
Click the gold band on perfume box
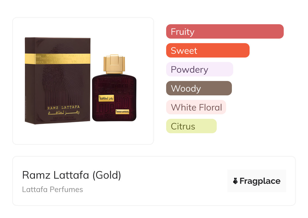(x=58, y=58)
